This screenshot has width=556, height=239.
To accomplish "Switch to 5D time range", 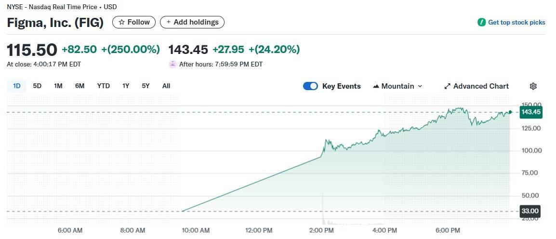I will [37, 86].
